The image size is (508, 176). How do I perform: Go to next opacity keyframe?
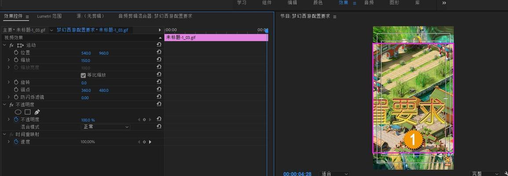(150, 120)
